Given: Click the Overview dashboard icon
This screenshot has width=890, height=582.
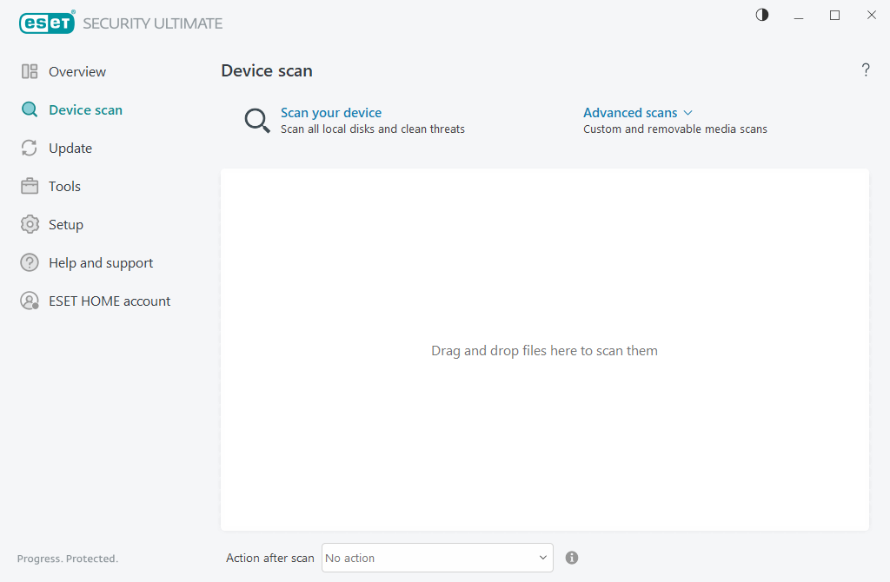Looking at the screenshot, I should pos(30,71).
